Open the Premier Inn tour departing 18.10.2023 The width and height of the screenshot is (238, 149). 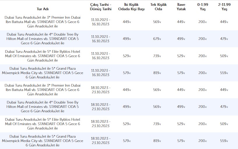[42, 90]
